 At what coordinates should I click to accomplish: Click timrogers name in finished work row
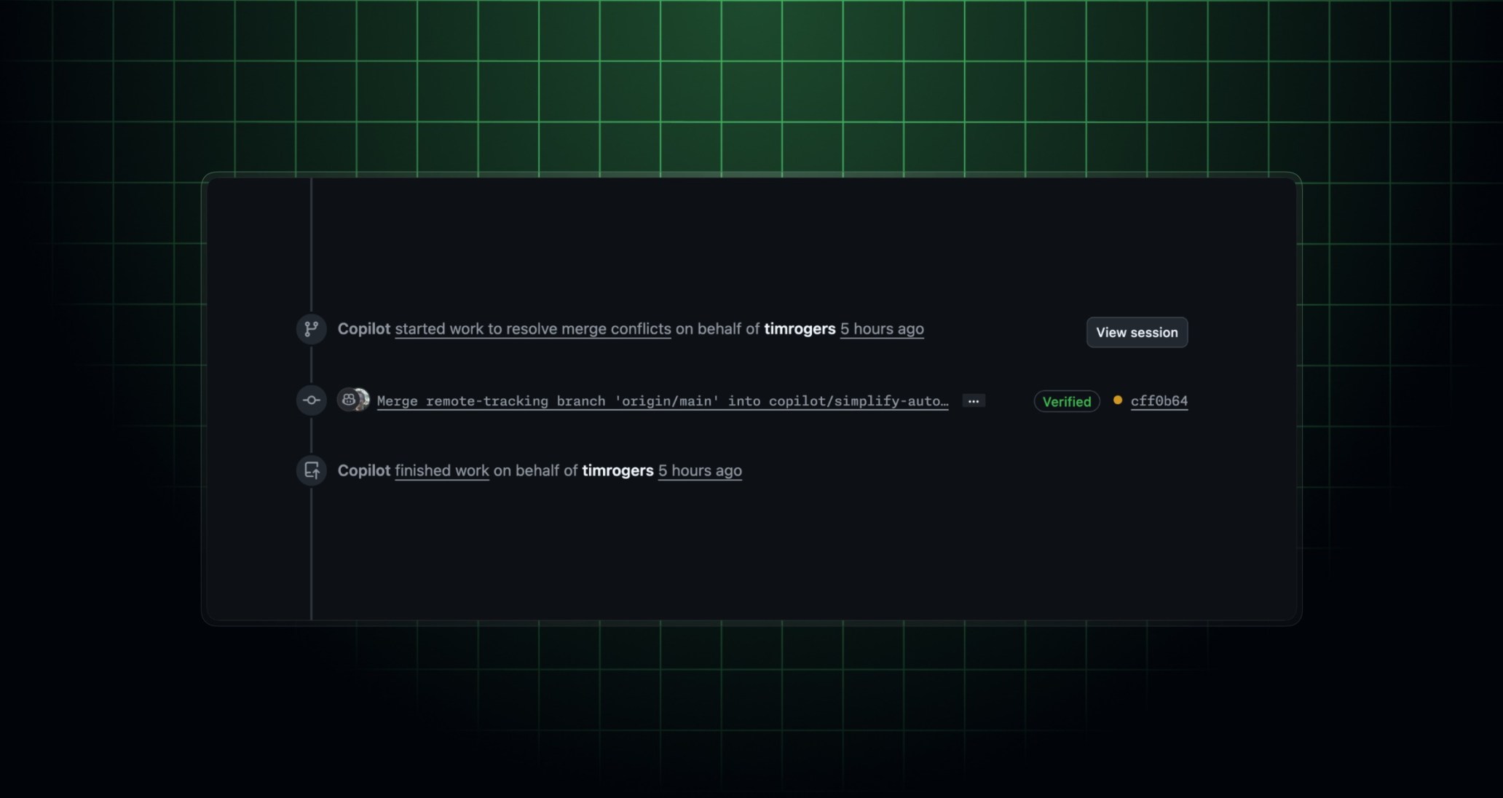pos(618,471)
